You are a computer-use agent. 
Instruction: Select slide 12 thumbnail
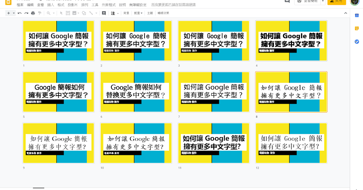tap(291, 143)
